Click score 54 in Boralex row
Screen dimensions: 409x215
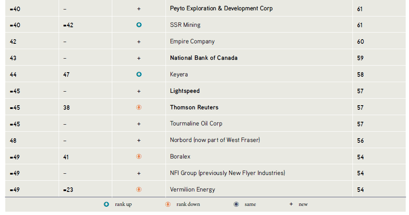[360, 157]
